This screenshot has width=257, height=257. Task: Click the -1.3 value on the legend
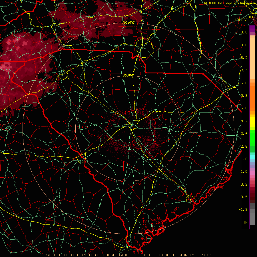tap(243, 210)
